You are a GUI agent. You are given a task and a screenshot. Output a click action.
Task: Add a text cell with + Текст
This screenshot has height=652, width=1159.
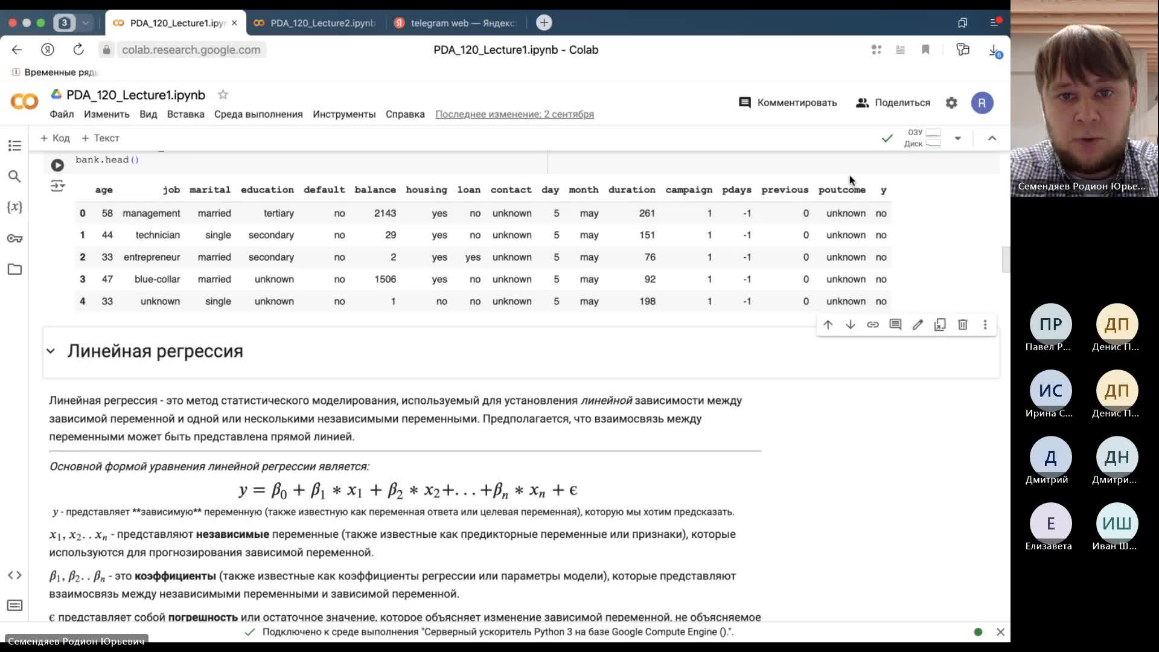(100, 138)
